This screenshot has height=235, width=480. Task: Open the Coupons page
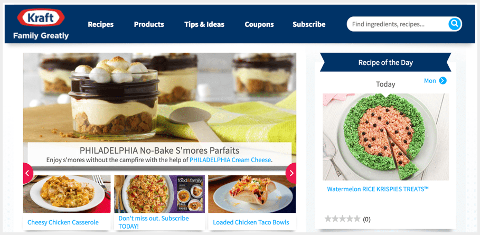point(259,24)
